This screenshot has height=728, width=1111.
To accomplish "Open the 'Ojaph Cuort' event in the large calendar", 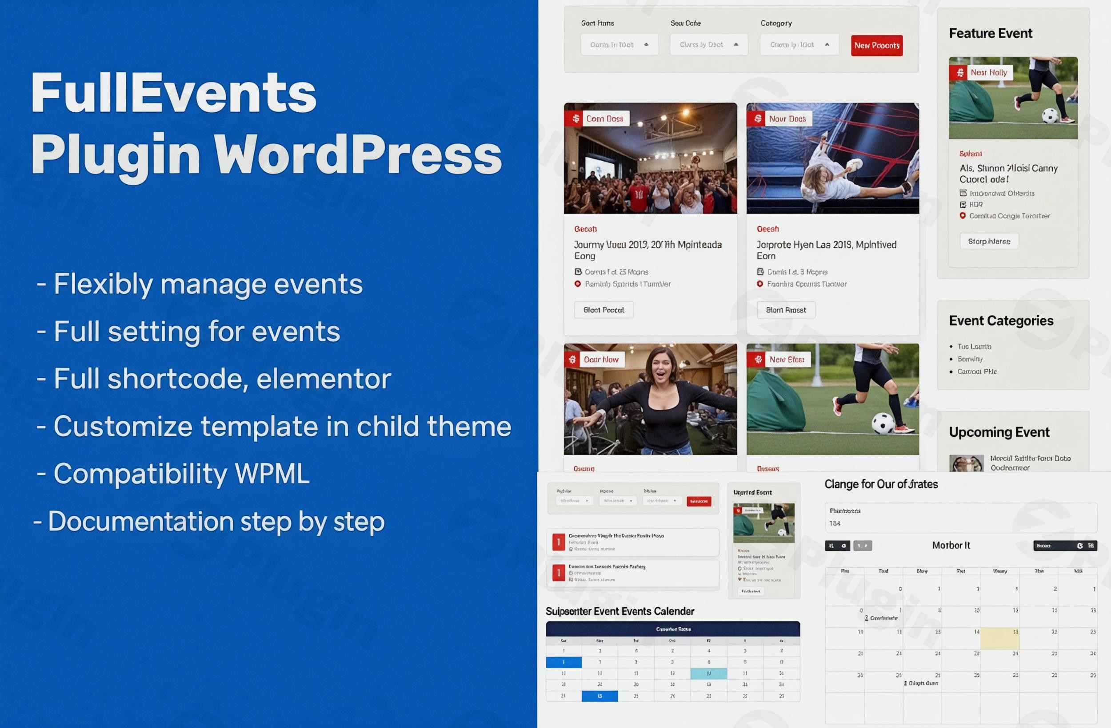I will pos(920,683).
